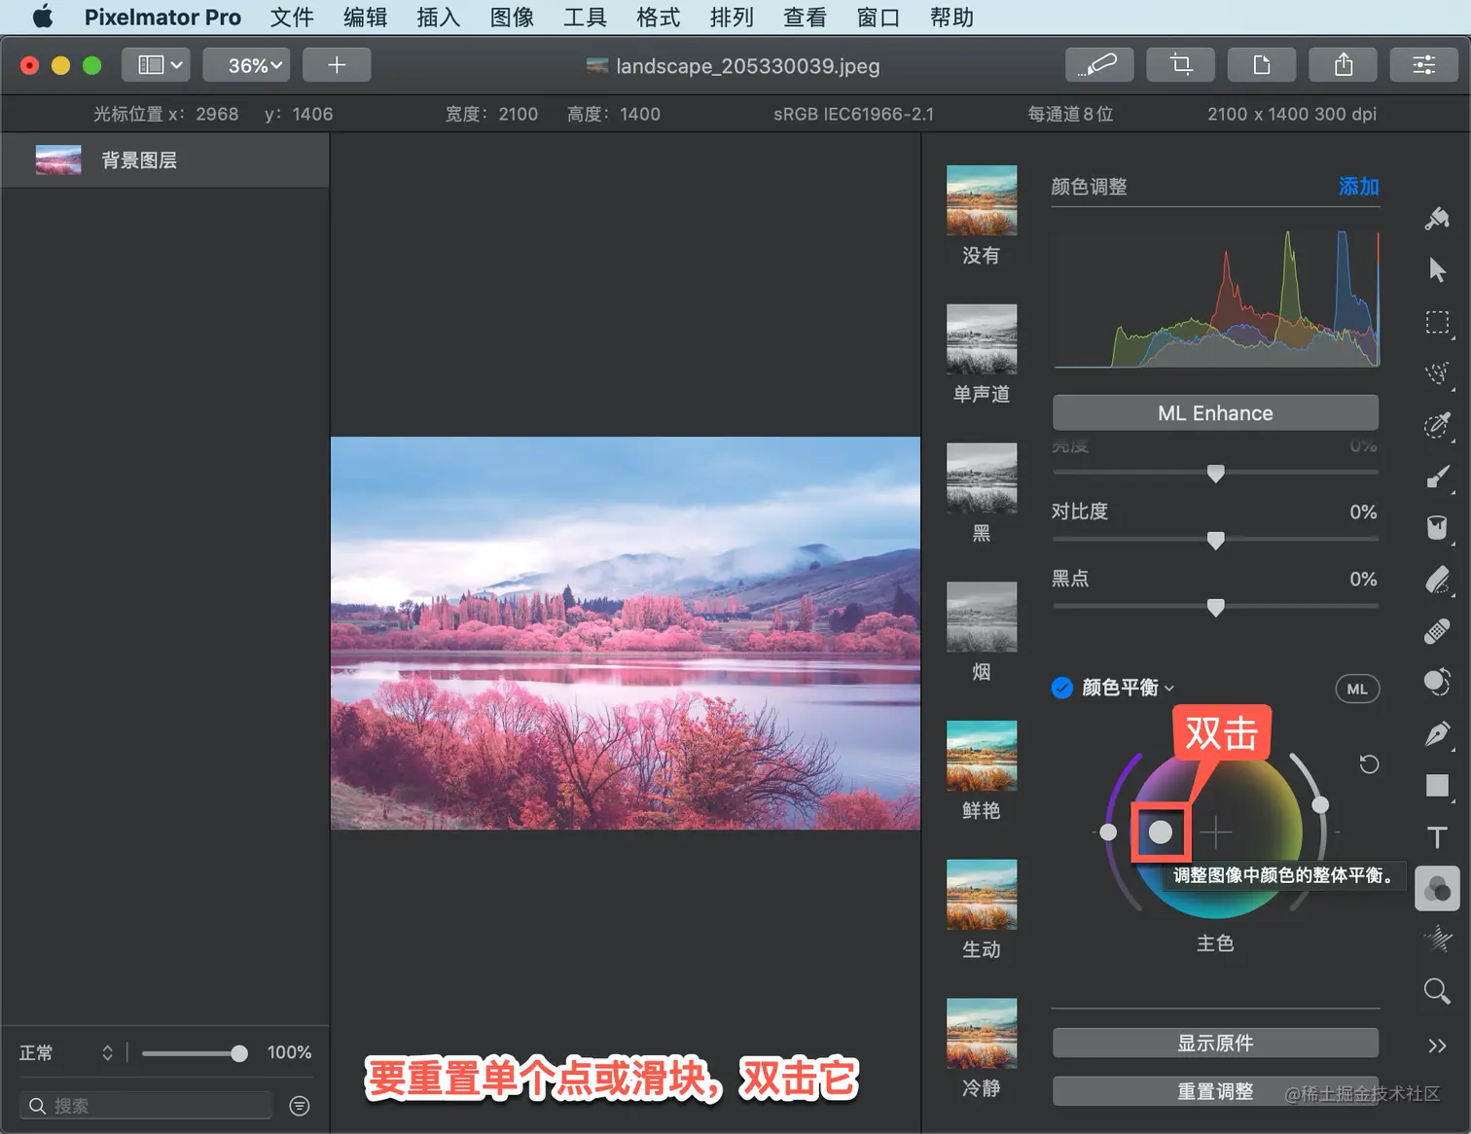Select the 背景图层 layer
This screenshot has height=1134, width=1471.
[x=165, y=160]
